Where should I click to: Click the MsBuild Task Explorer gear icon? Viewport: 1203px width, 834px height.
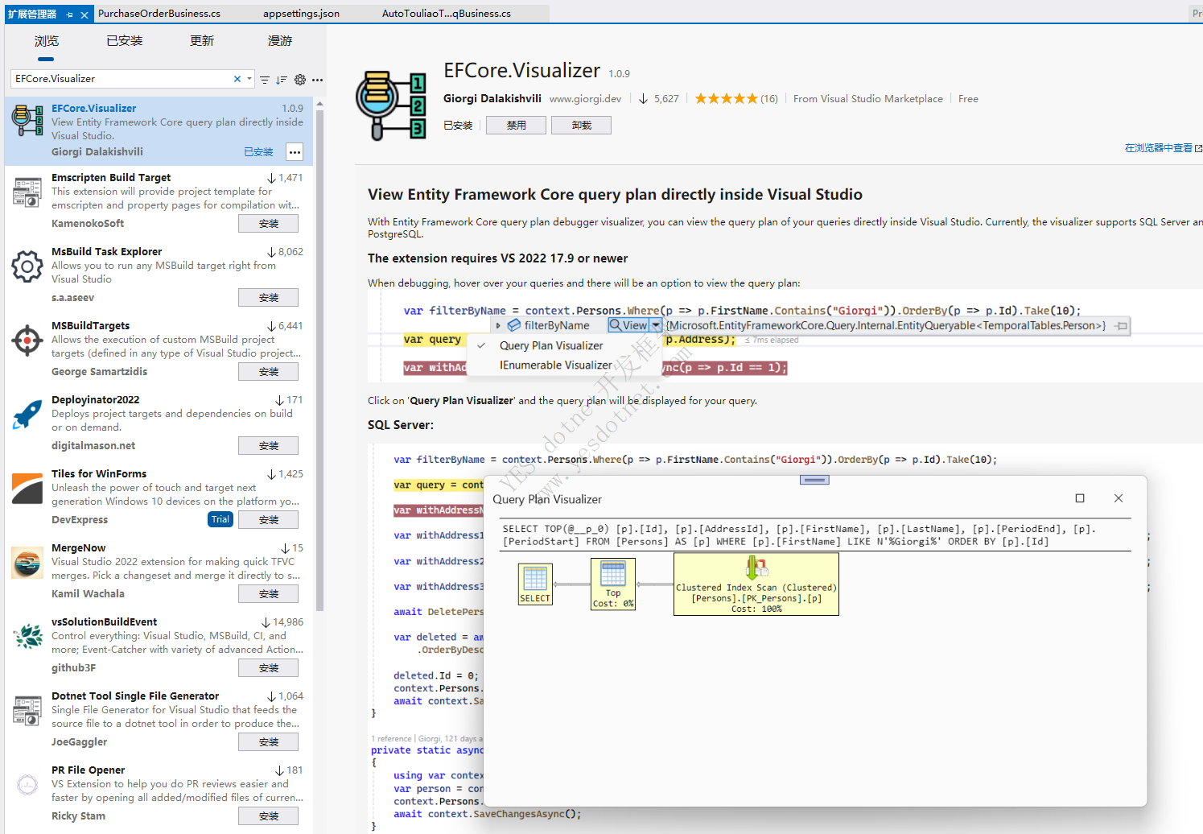click(x=27, y=266)
